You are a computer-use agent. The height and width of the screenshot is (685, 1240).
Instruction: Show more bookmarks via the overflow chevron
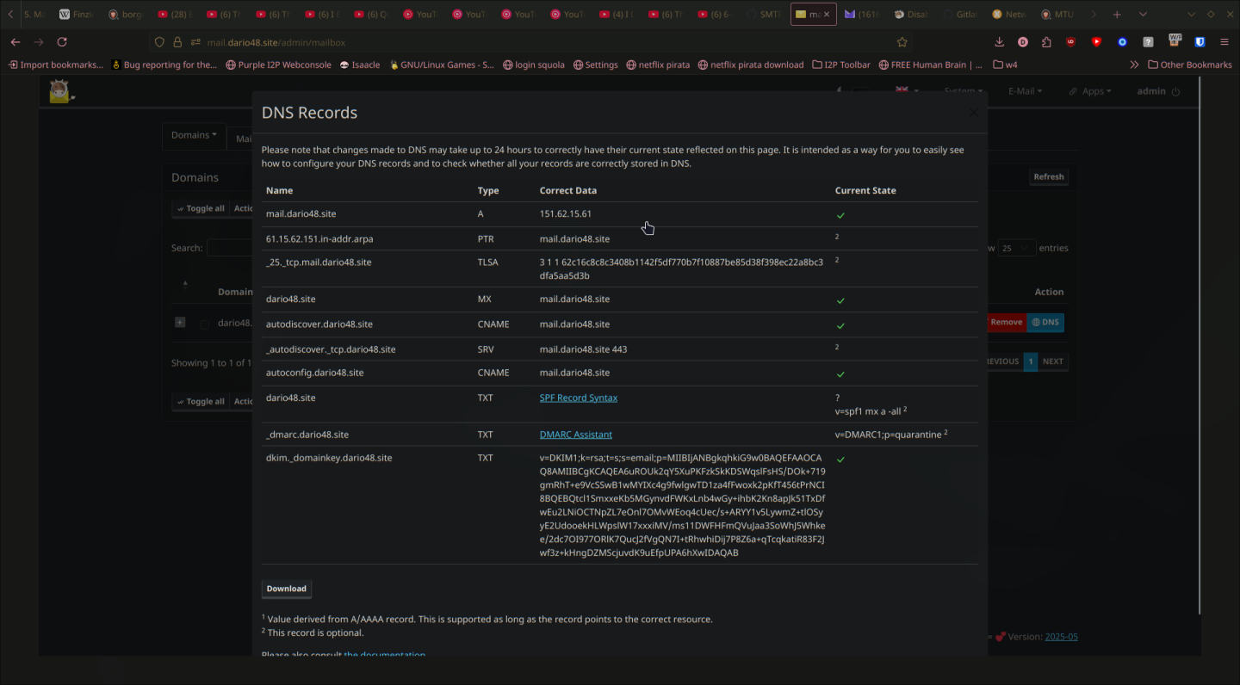pos(1134,65)
